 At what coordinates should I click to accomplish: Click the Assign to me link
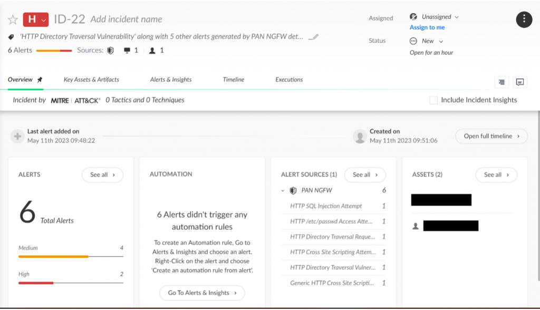[x=427, y=27]
